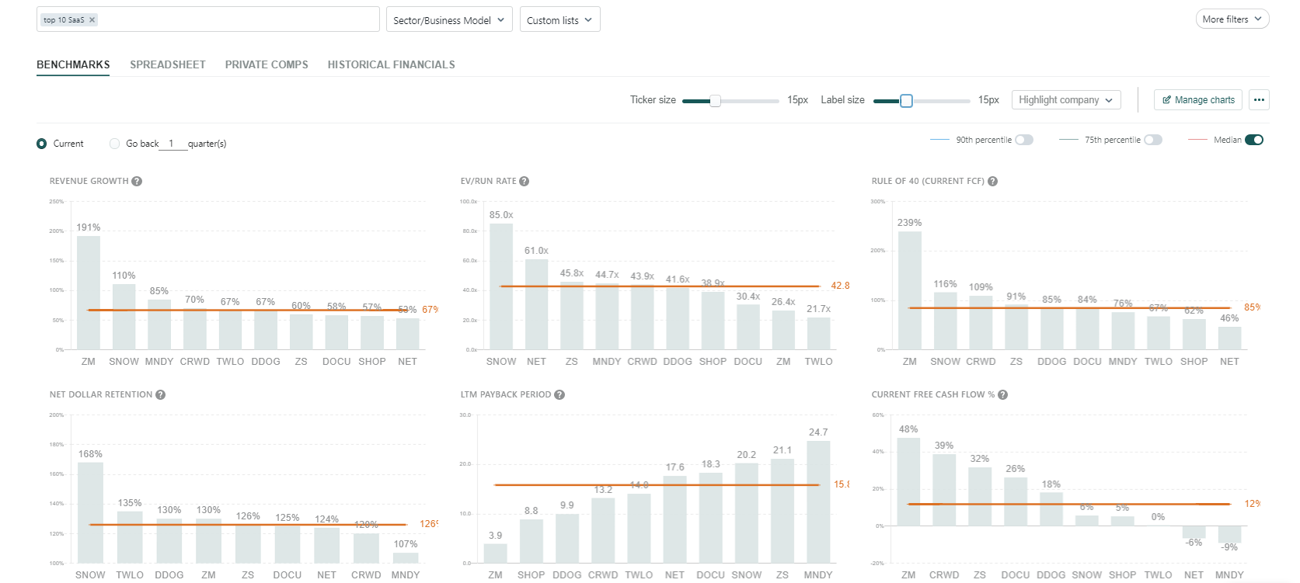1300x583 pixels.
Task: Switch to the Spreadsheet tab
Action: tap(168, 64)
